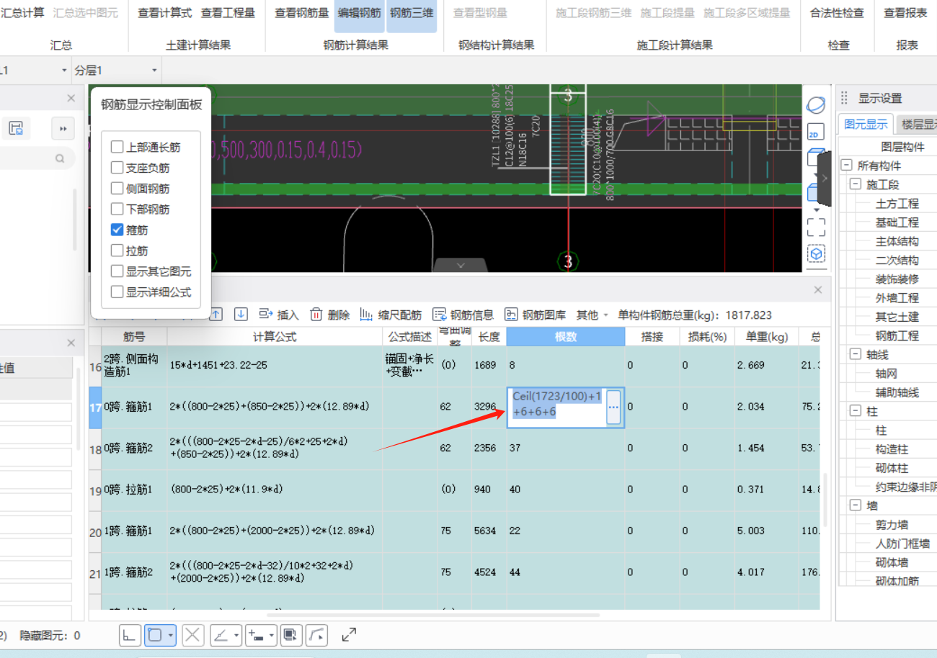
Task: Check the 支座负筋 checkbox
Action: point(117,168)
